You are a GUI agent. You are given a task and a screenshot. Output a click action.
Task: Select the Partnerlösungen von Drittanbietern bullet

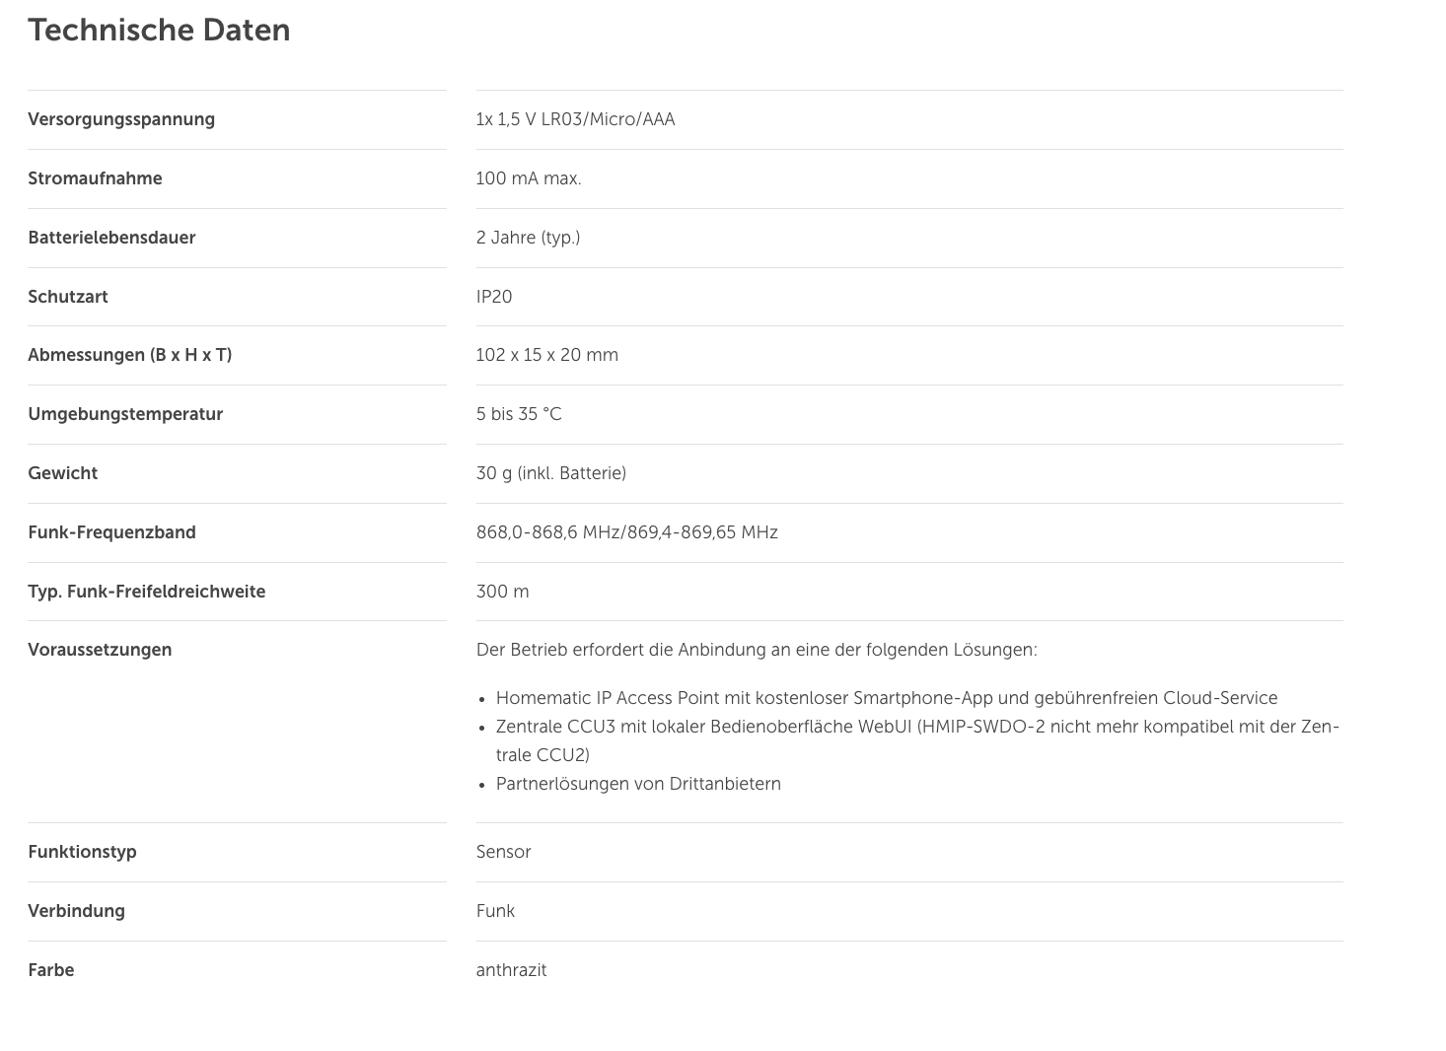[638, 784]
